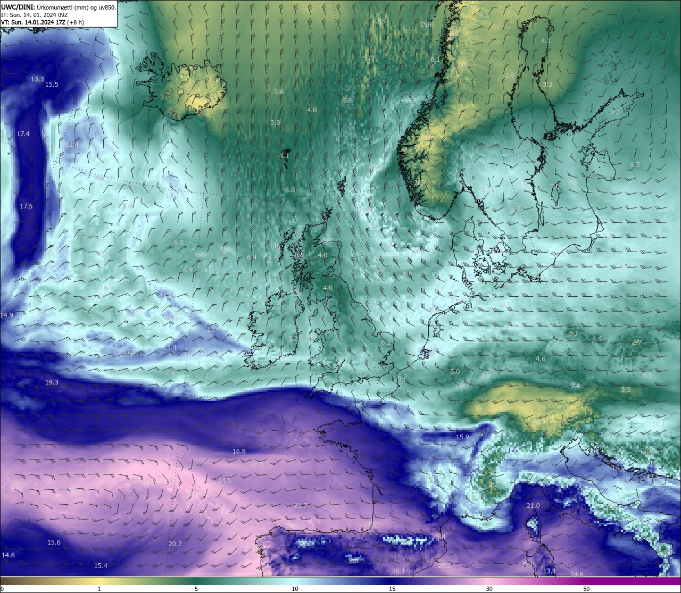Click the '7.3' value on the map
681x593 pixels.
pyautogui.click(x=614, y=112)
